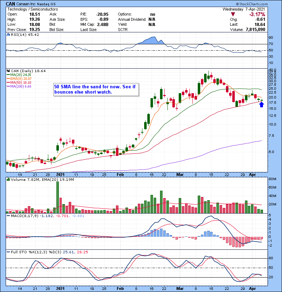Click the Last value 18.64 in header

260,24
